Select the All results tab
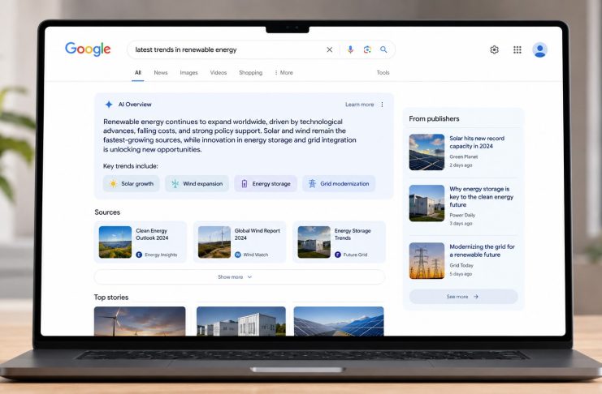Image resolution: width=602 pixels, height=394 pixels. [x=138, y=72]
